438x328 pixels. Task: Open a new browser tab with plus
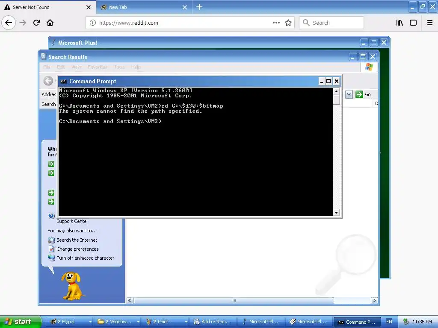tap(199, 7)
